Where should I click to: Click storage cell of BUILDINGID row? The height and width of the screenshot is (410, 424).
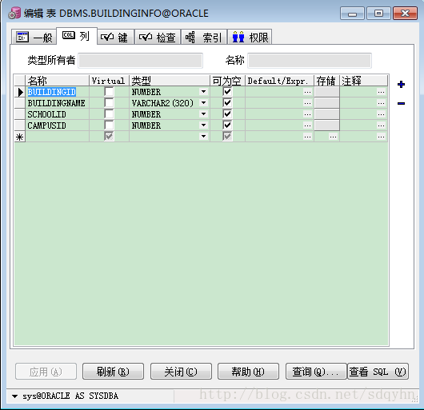click(x=326, y=92)
